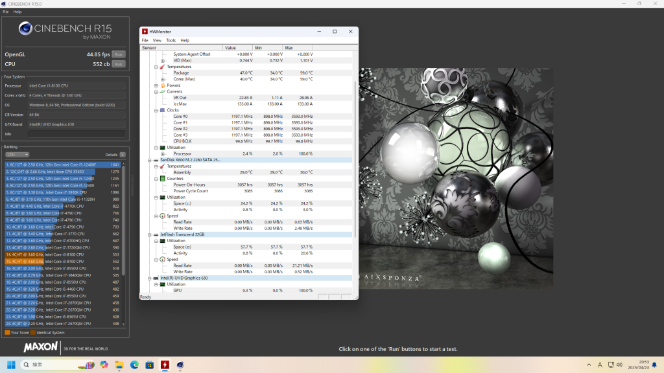
Task: Open the Tools menu in HWMonitor
Action: click(x=171, y=40)
